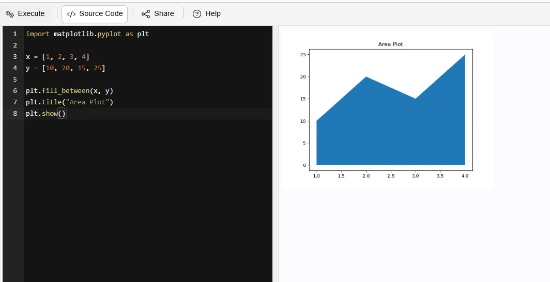This screenshot has width=550, height=282.
Task: Open the Share option label
Action: click(164, 13)
